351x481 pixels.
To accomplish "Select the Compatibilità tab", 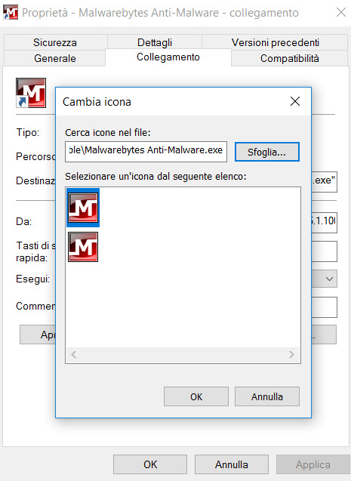I will (x=290, y=58).
